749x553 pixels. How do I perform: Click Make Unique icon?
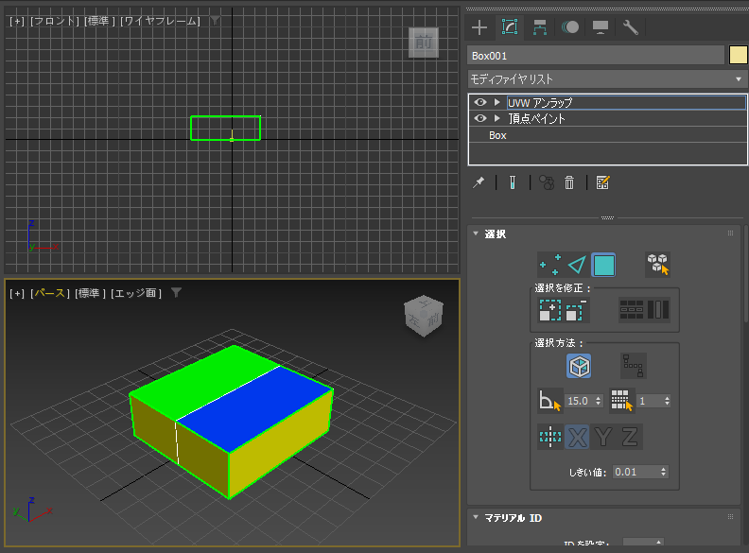pos(546,182)
